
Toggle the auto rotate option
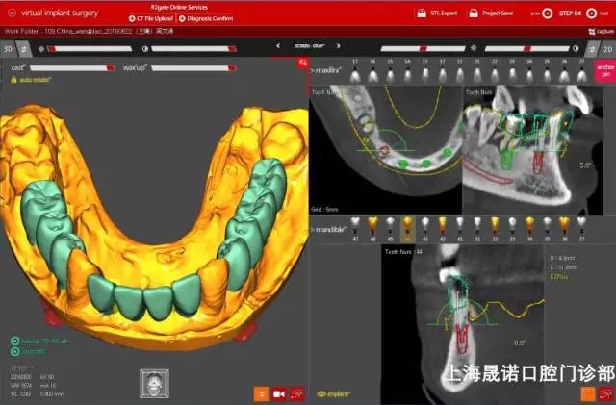coord(14,80)
